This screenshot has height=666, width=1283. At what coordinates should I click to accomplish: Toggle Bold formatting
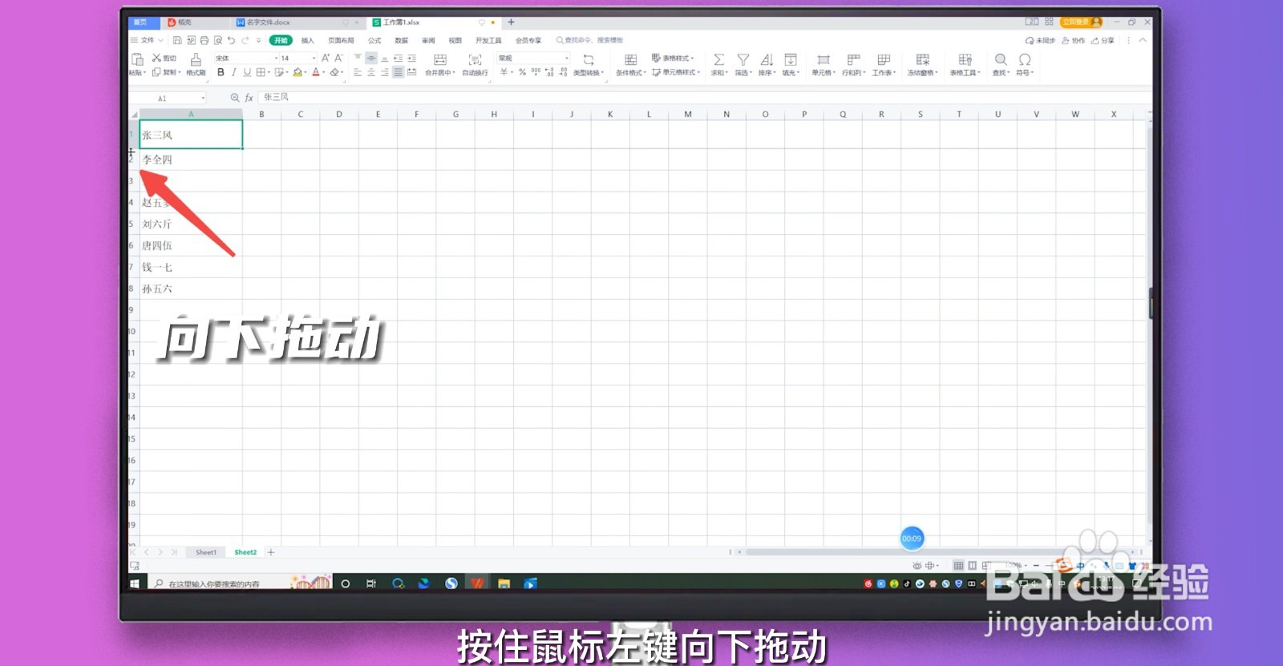(221, 72)
